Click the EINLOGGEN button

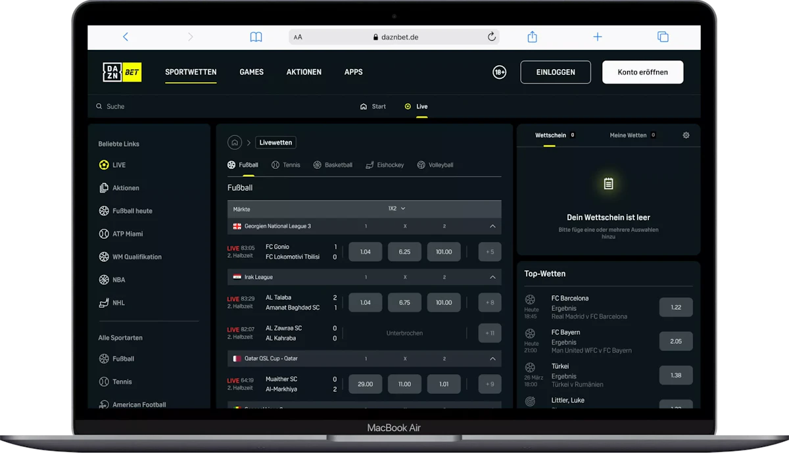(555, 72)
